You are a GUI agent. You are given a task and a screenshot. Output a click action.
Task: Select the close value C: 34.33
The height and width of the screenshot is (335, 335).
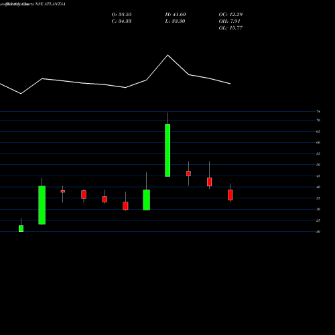point(121,21)
